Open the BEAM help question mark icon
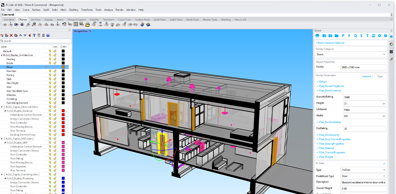 pos(385,36)
